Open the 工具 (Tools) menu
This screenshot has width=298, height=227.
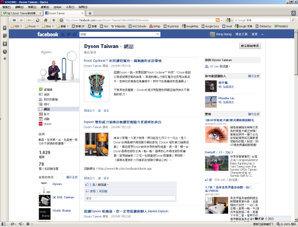[70, 7]
